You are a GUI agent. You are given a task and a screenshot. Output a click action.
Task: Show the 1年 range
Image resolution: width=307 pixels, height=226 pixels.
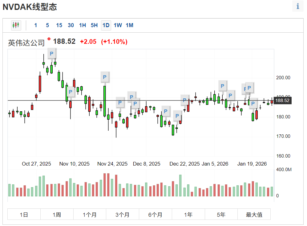pos(188,215)
